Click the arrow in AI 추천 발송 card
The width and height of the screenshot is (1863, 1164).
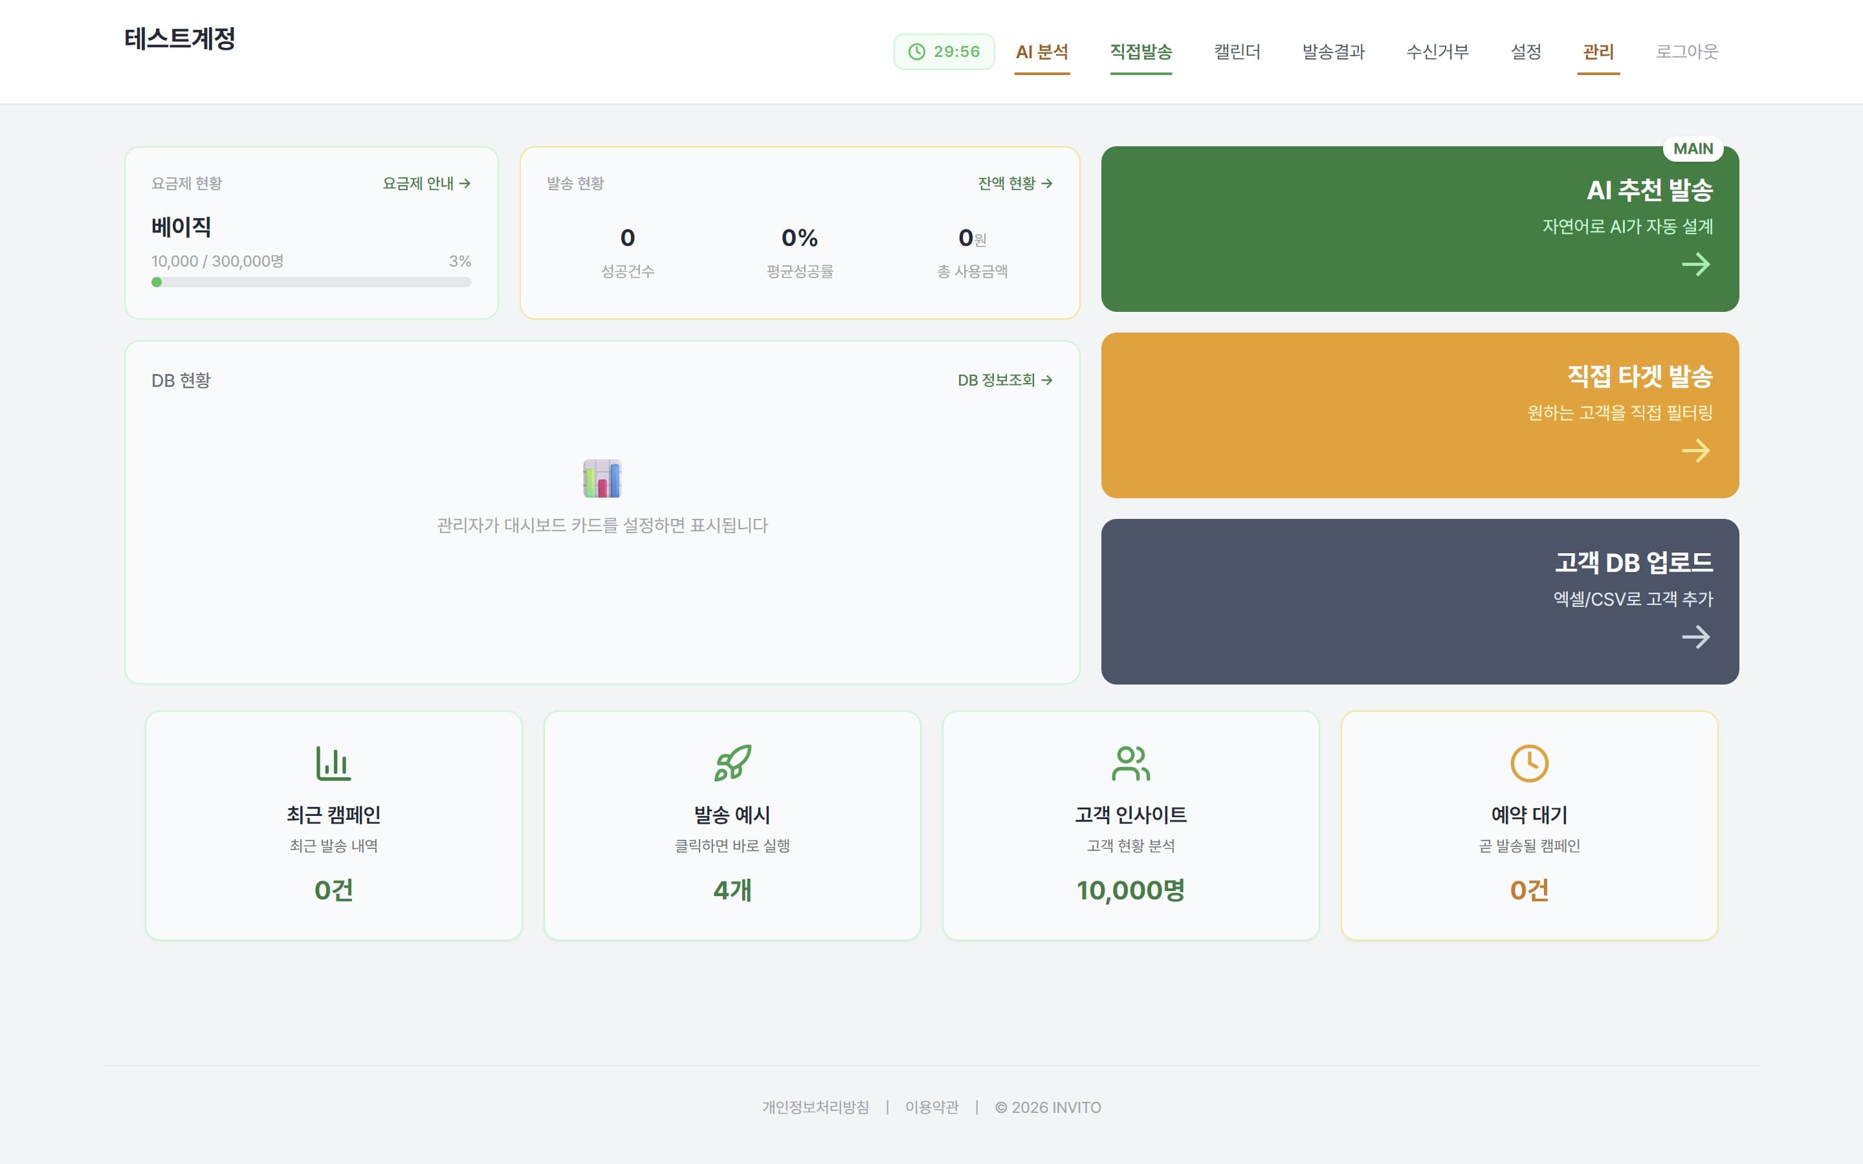click(x=1695, y=265)
